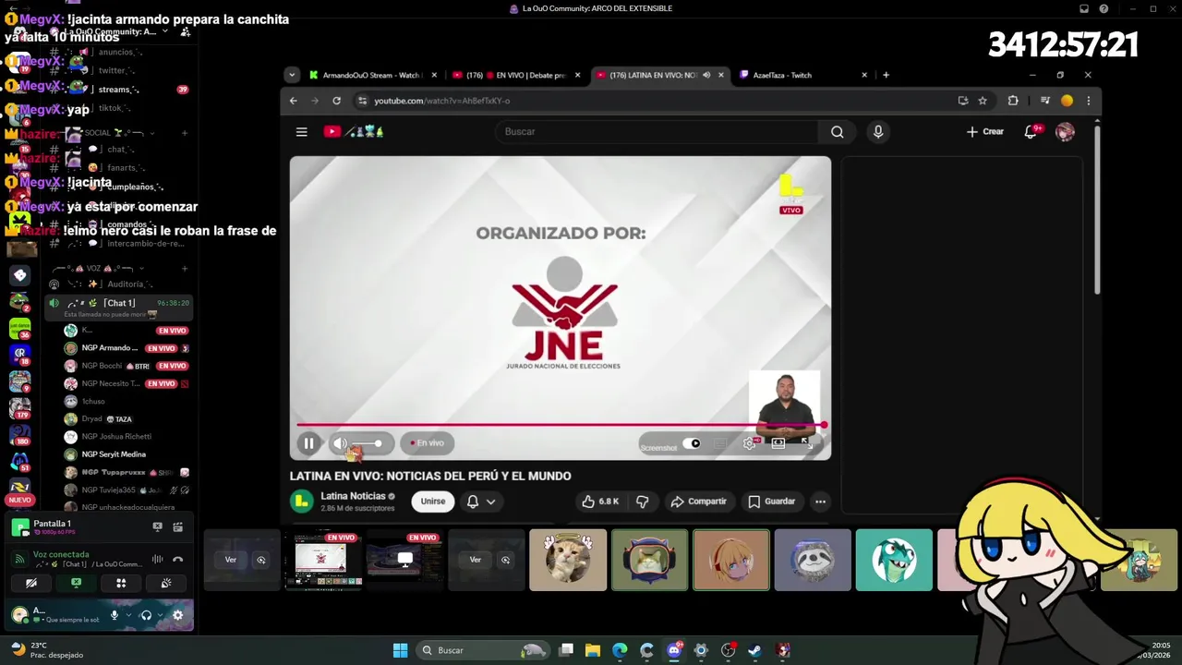Toggle Discord microphone mute
The width and height of the screenshot is (1182, 665).
tap(115, 615)
